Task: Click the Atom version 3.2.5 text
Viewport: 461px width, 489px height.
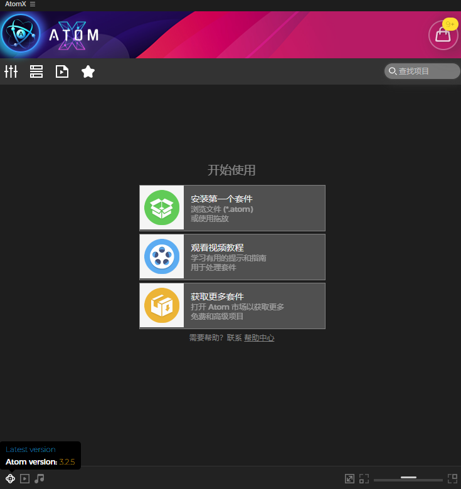Action: 40,462
